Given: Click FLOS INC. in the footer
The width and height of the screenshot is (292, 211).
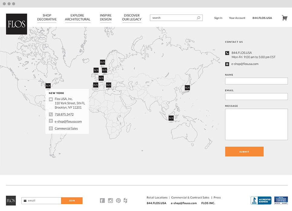Looking at the screenshot, I should click(208, 203).
